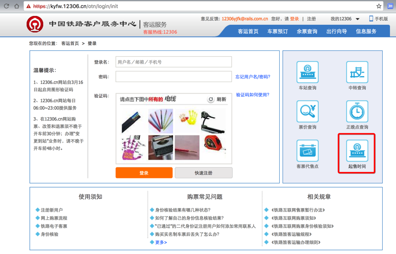This screenshot has height=254, width=396.
Task: Select the red tape measure captcha image
Action: 213,148
